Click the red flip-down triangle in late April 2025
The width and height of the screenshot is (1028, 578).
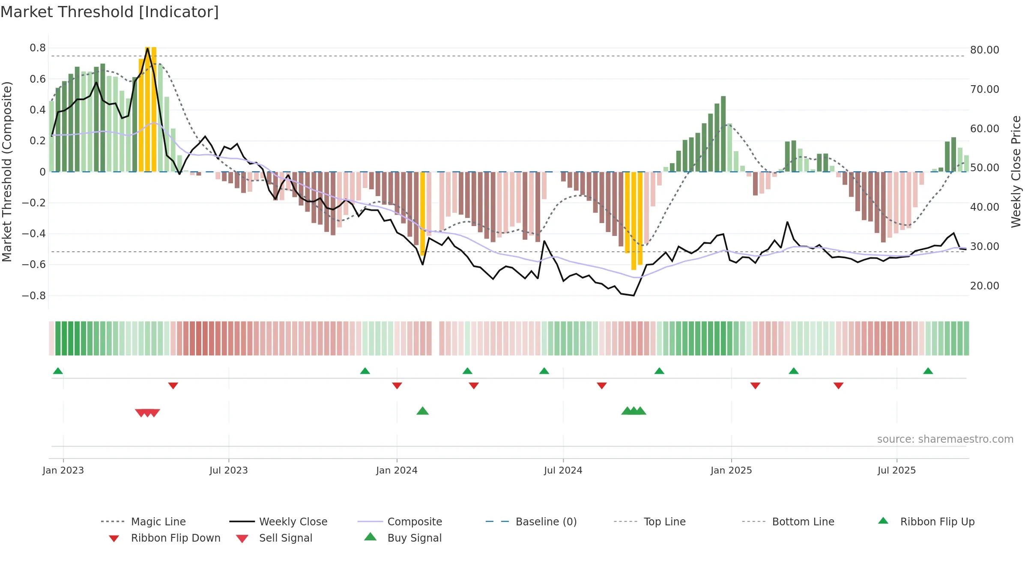(838, 386)
